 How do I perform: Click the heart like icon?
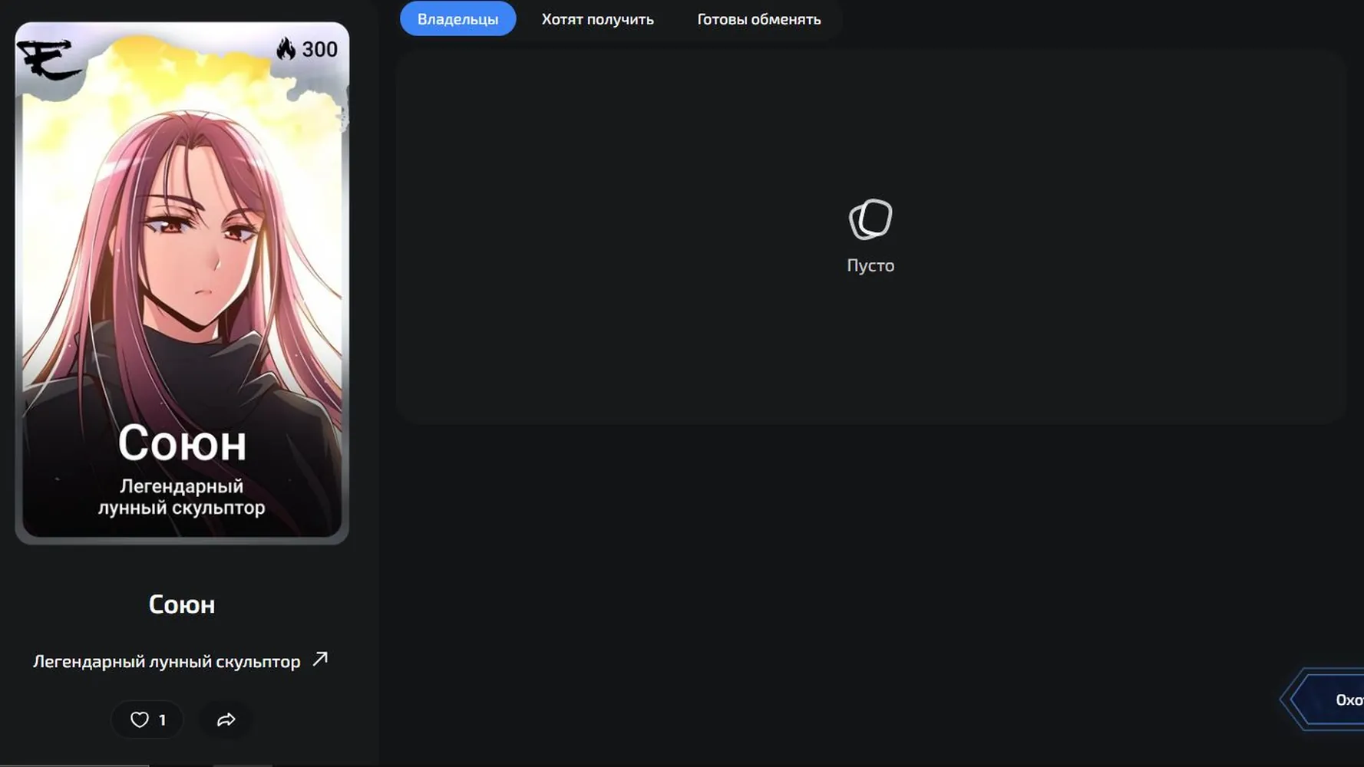click(x=139, y=719)
